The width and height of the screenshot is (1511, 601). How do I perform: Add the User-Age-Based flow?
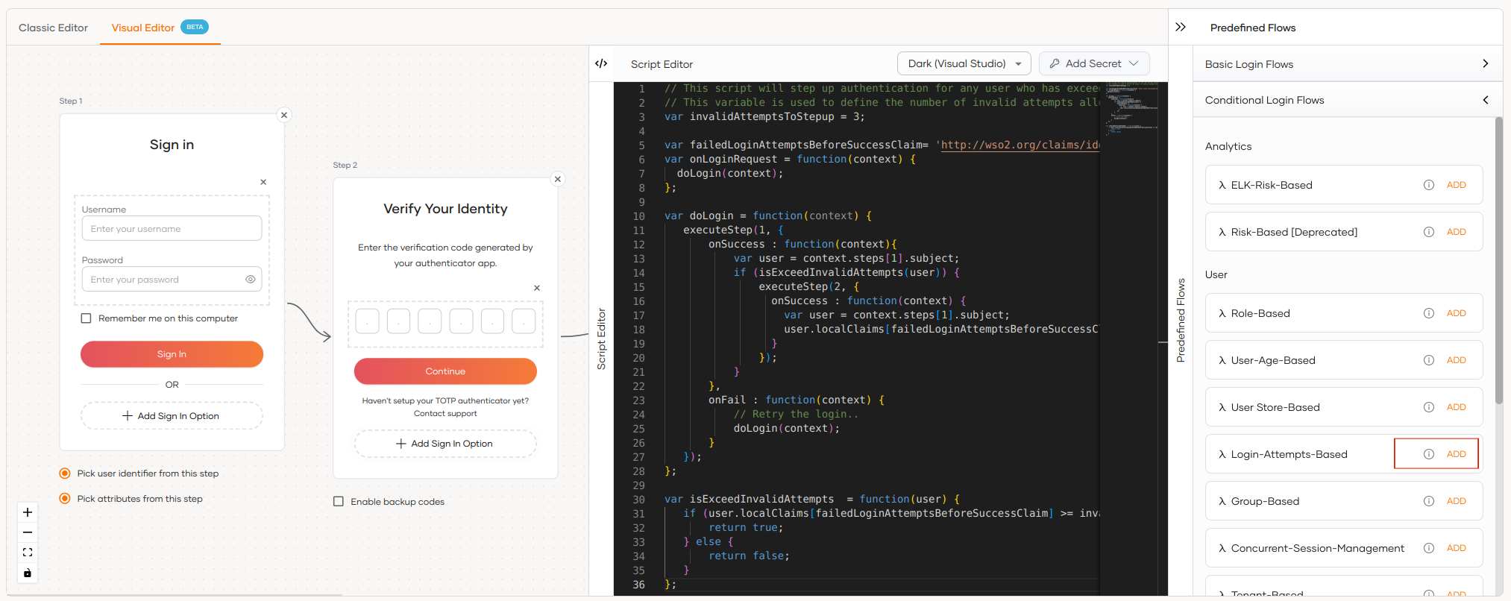(x=1457, y=360)
